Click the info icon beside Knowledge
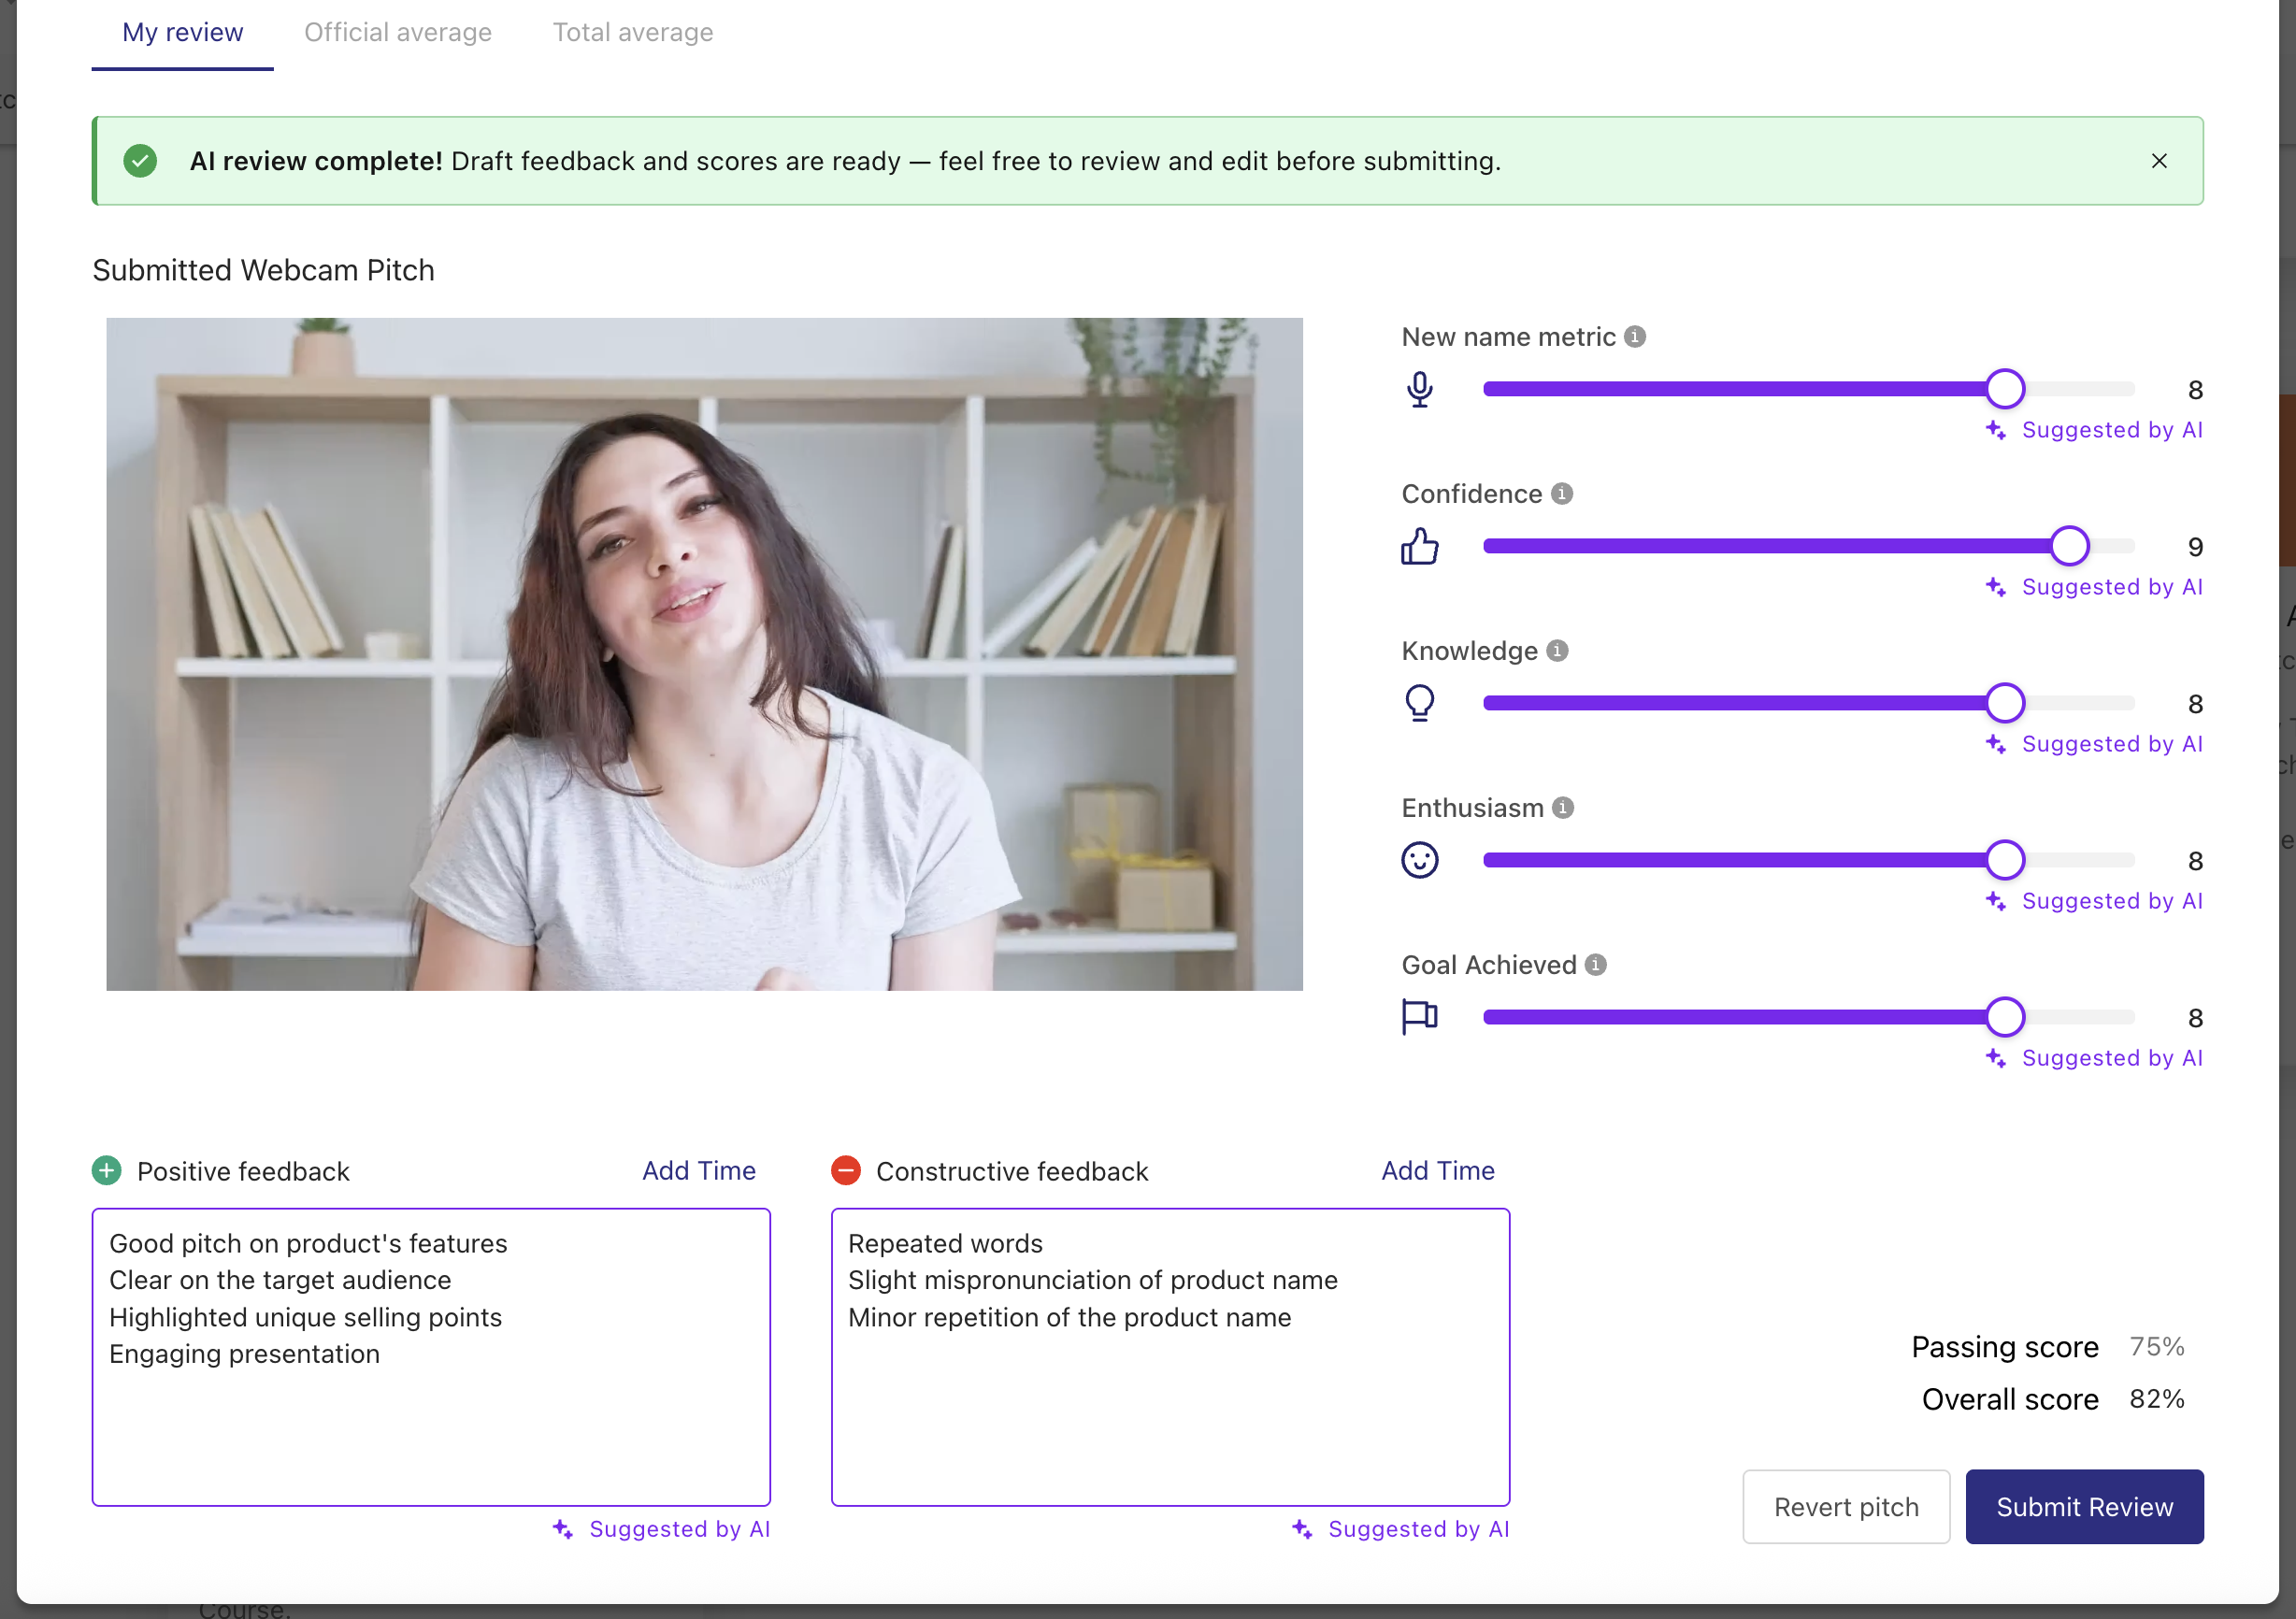The width and height of the screenshot is (2296, 1619). tap(1557, 651)
